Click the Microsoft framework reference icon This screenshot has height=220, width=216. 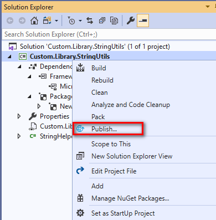(53, 86)
